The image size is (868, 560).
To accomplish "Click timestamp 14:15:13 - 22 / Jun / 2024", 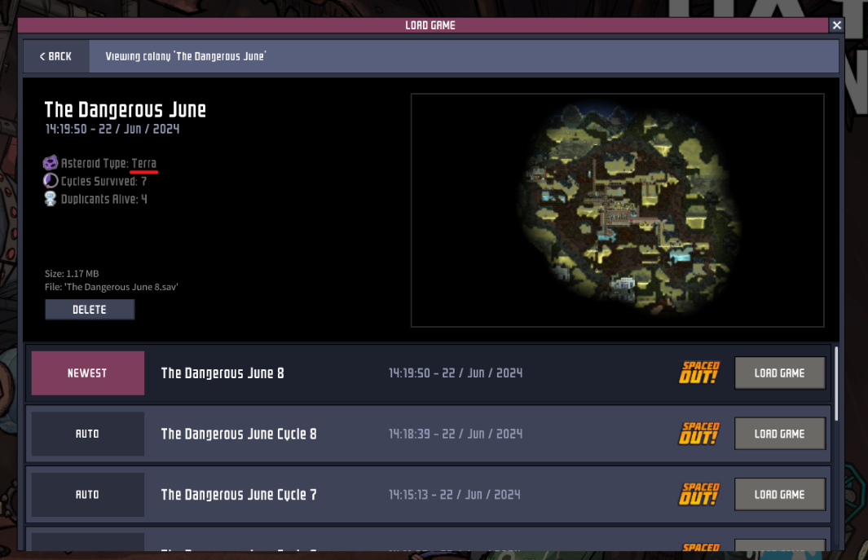I will coord(455,495).
